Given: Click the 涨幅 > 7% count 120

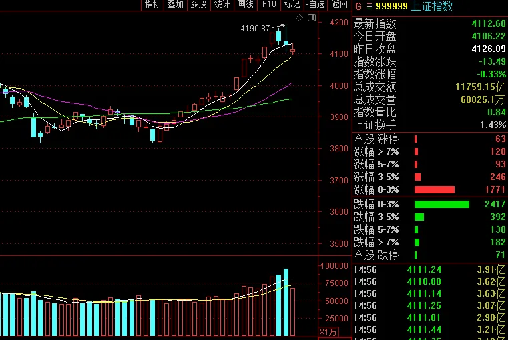Looking at the screenshot, I should pos(497,152).
